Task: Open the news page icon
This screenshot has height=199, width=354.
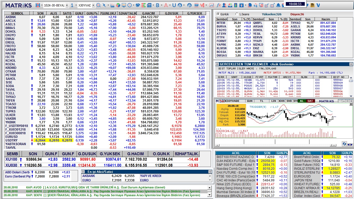Action: 149,5
